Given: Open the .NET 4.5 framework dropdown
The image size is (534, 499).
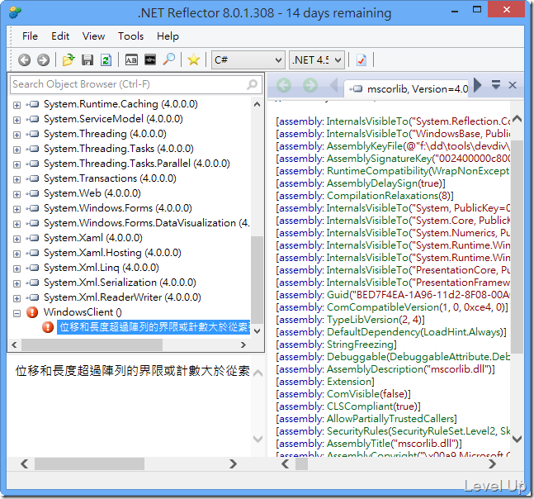Looking at the screenshot, I should [x=317, y=60].
